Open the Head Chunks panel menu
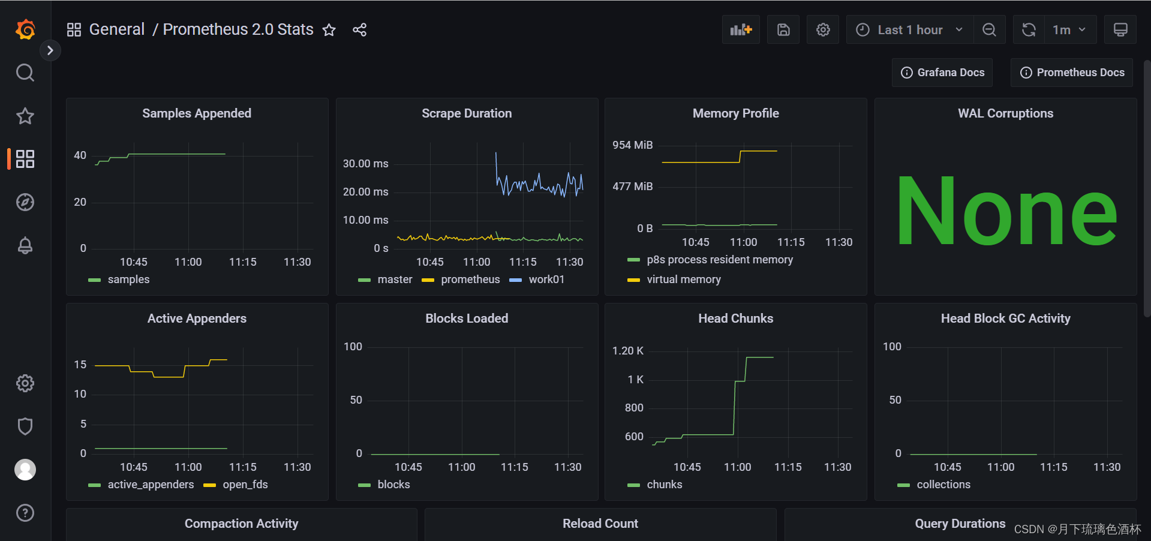The height and width of the screenshot is (541, 1151). tap(736, 318)
